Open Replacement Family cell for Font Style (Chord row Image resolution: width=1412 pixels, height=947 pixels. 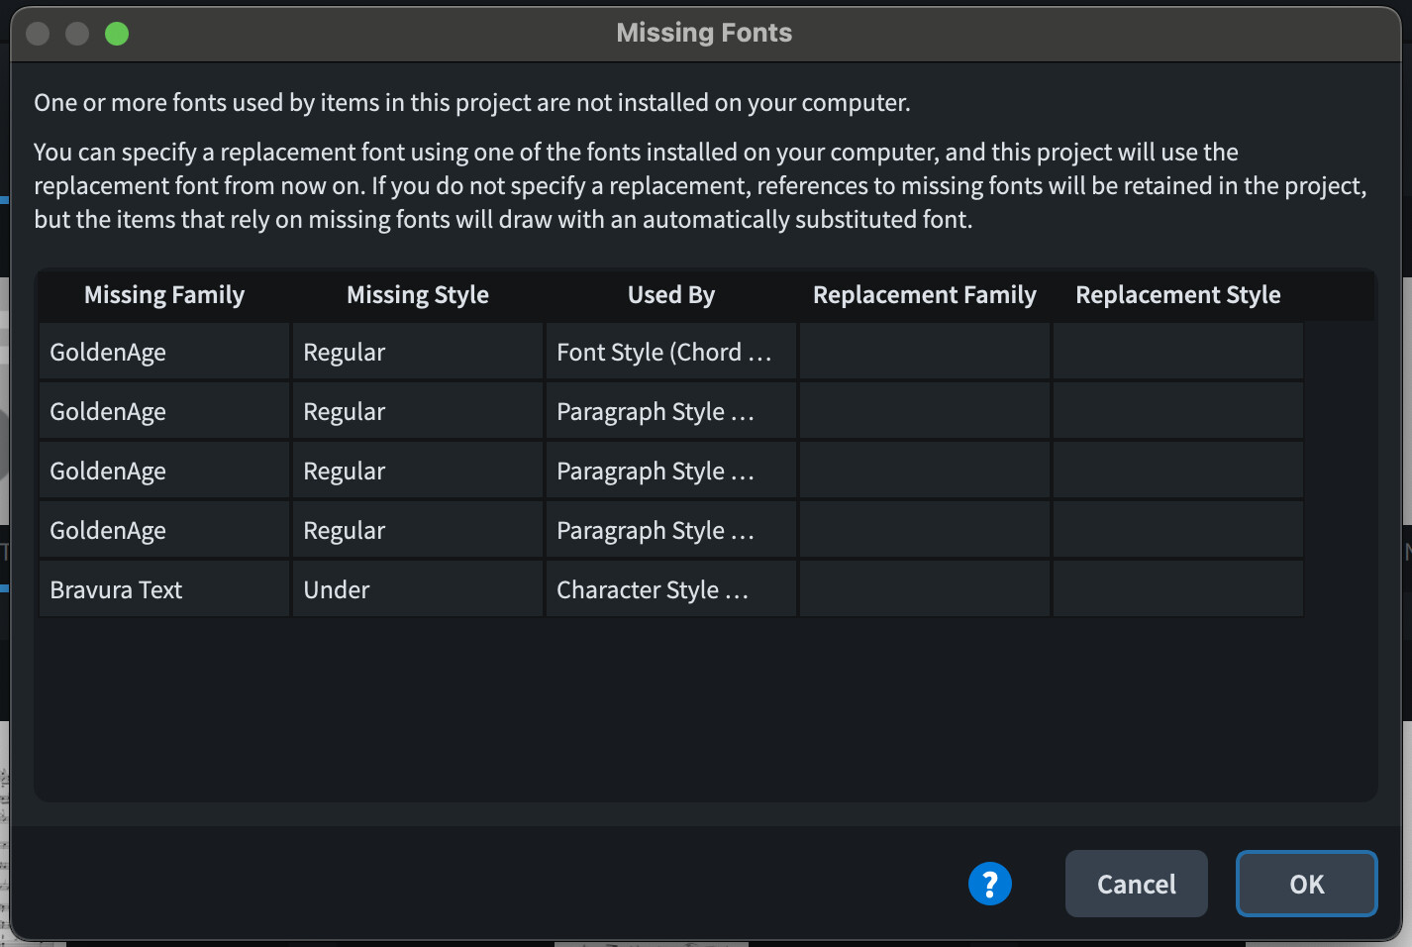pyautogui.click(x=925, y=352)
